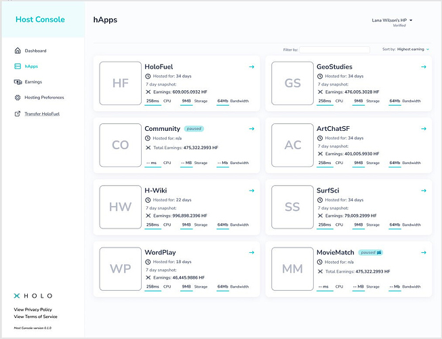The height and width of the screenshot is (339, 442).
Task: Click MovieMatch arrow icon
Action: coord(424,252)
